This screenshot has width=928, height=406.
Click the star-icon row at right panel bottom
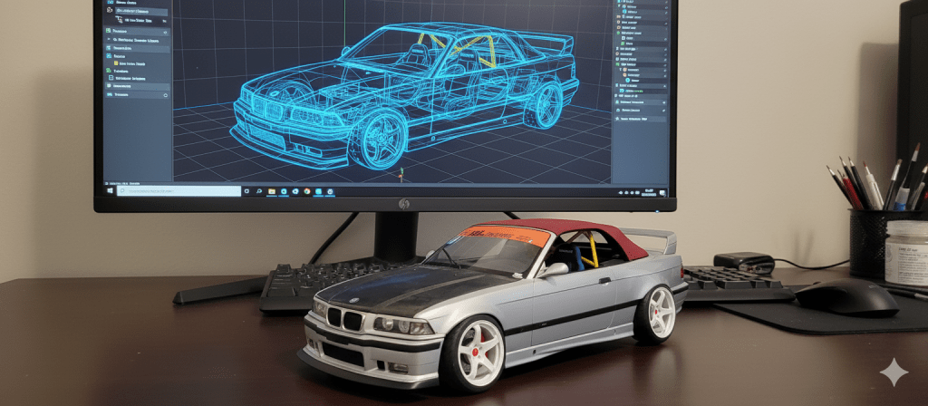pyautogui.click(x=639, y=119)
